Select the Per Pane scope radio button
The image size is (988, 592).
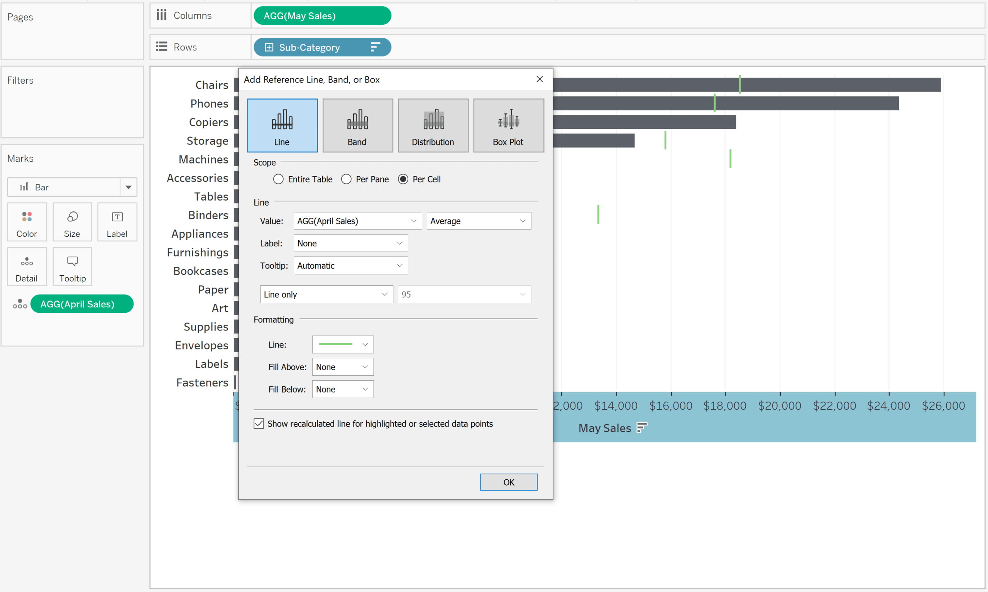345,179
